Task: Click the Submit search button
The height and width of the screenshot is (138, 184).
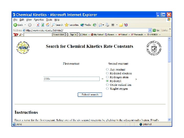Action: [90, 95]
